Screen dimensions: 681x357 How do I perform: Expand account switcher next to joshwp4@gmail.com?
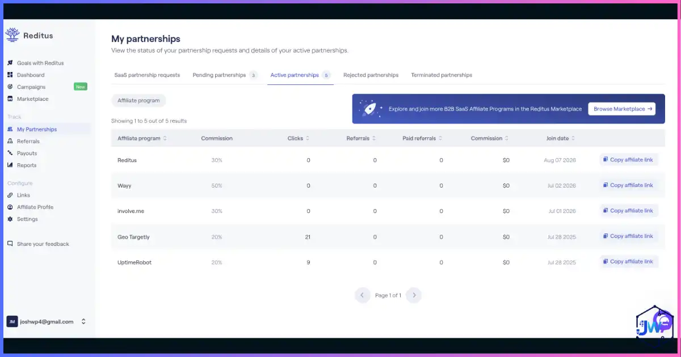(83, 321)
